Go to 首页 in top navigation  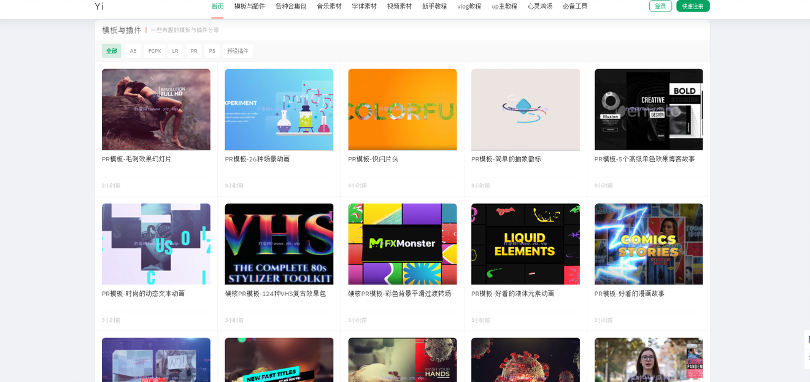pos(217,6)
